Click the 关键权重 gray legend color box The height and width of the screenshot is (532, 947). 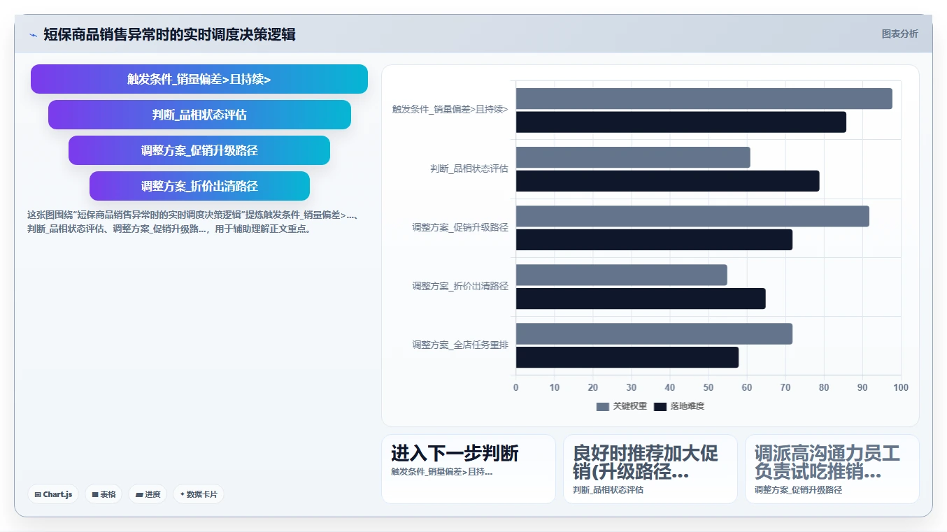[603, 407]
